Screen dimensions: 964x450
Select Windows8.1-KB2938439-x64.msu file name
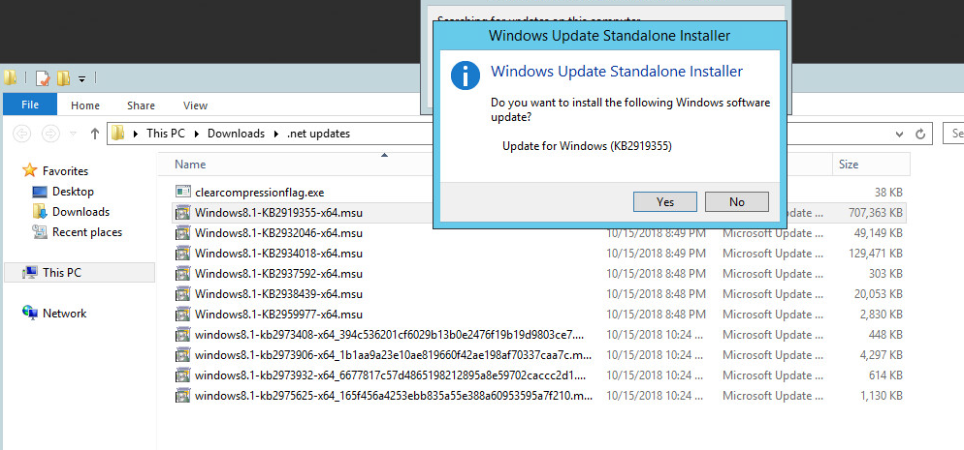coord(278,293)
